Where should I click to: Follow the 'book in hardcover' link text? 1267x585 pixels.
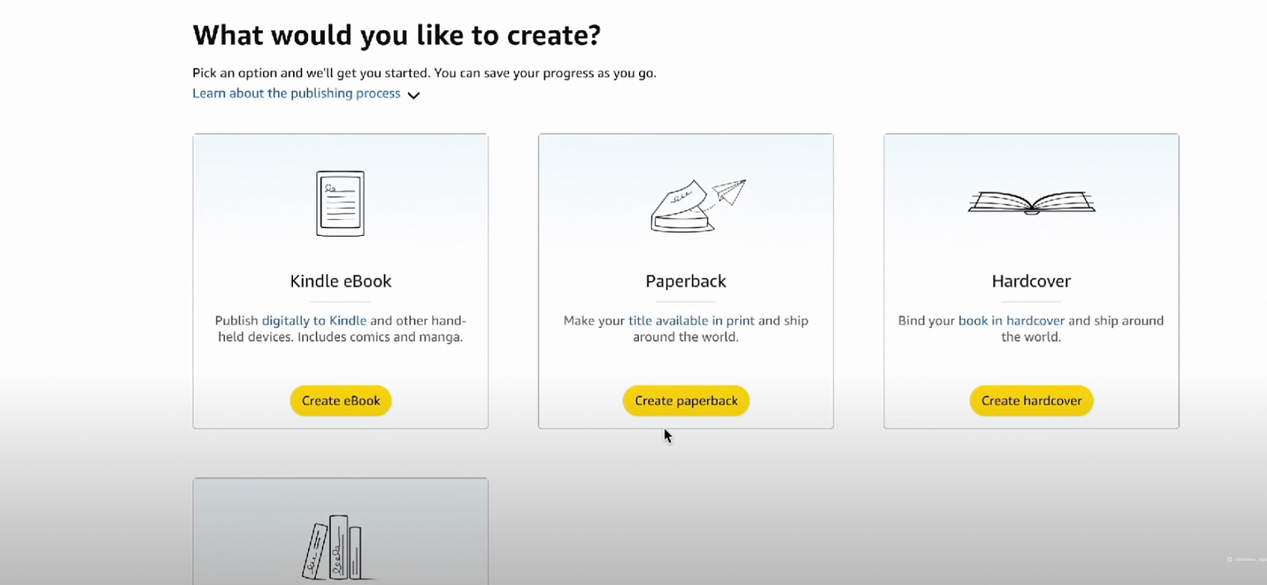coord(1011,321)
